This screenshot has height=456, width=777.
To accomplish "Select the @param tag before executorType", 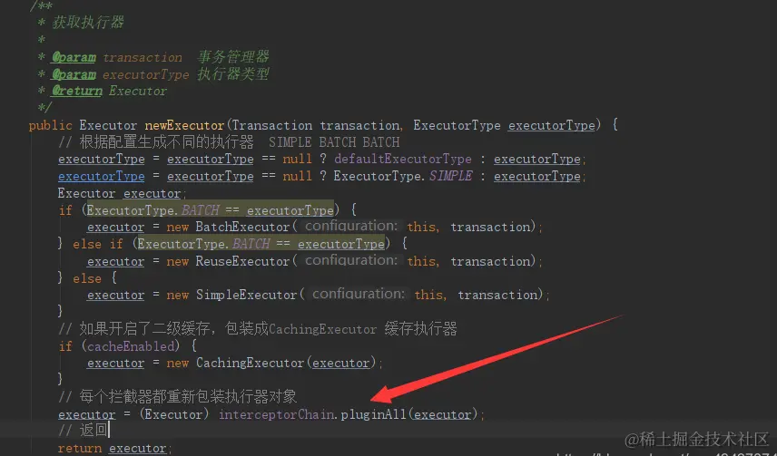I will [x=74, y=74].
